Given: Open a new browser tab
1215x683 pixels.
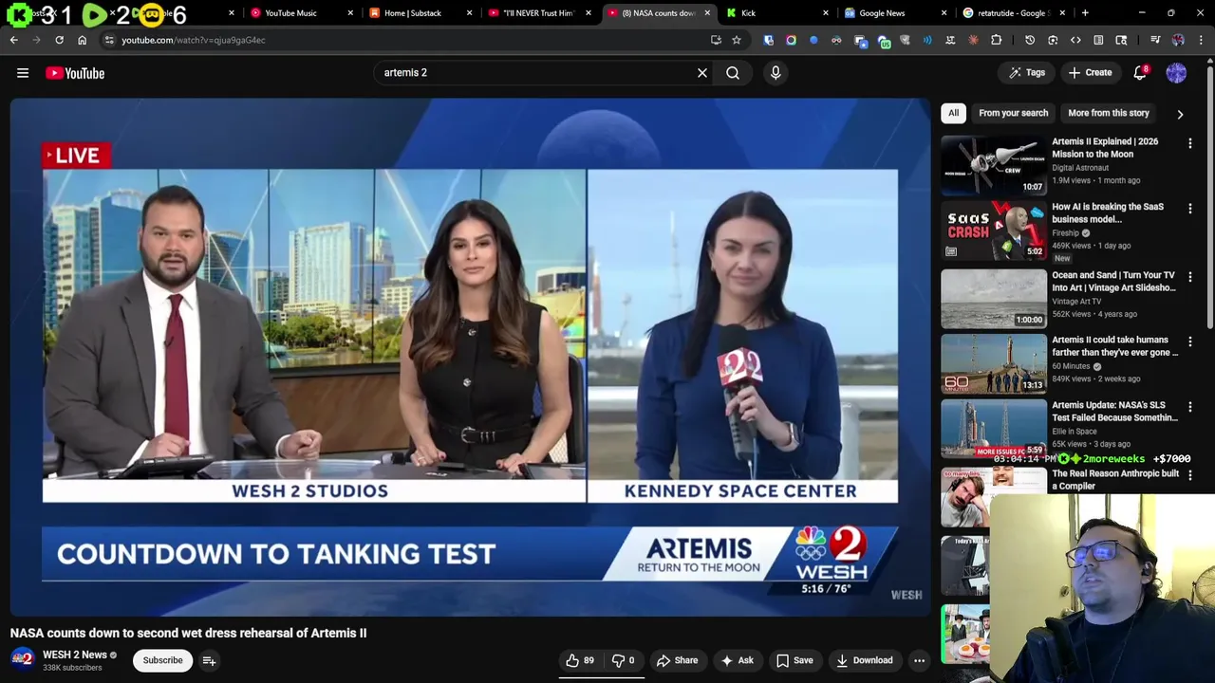Looking at the screenshot, I should 1085,13.
